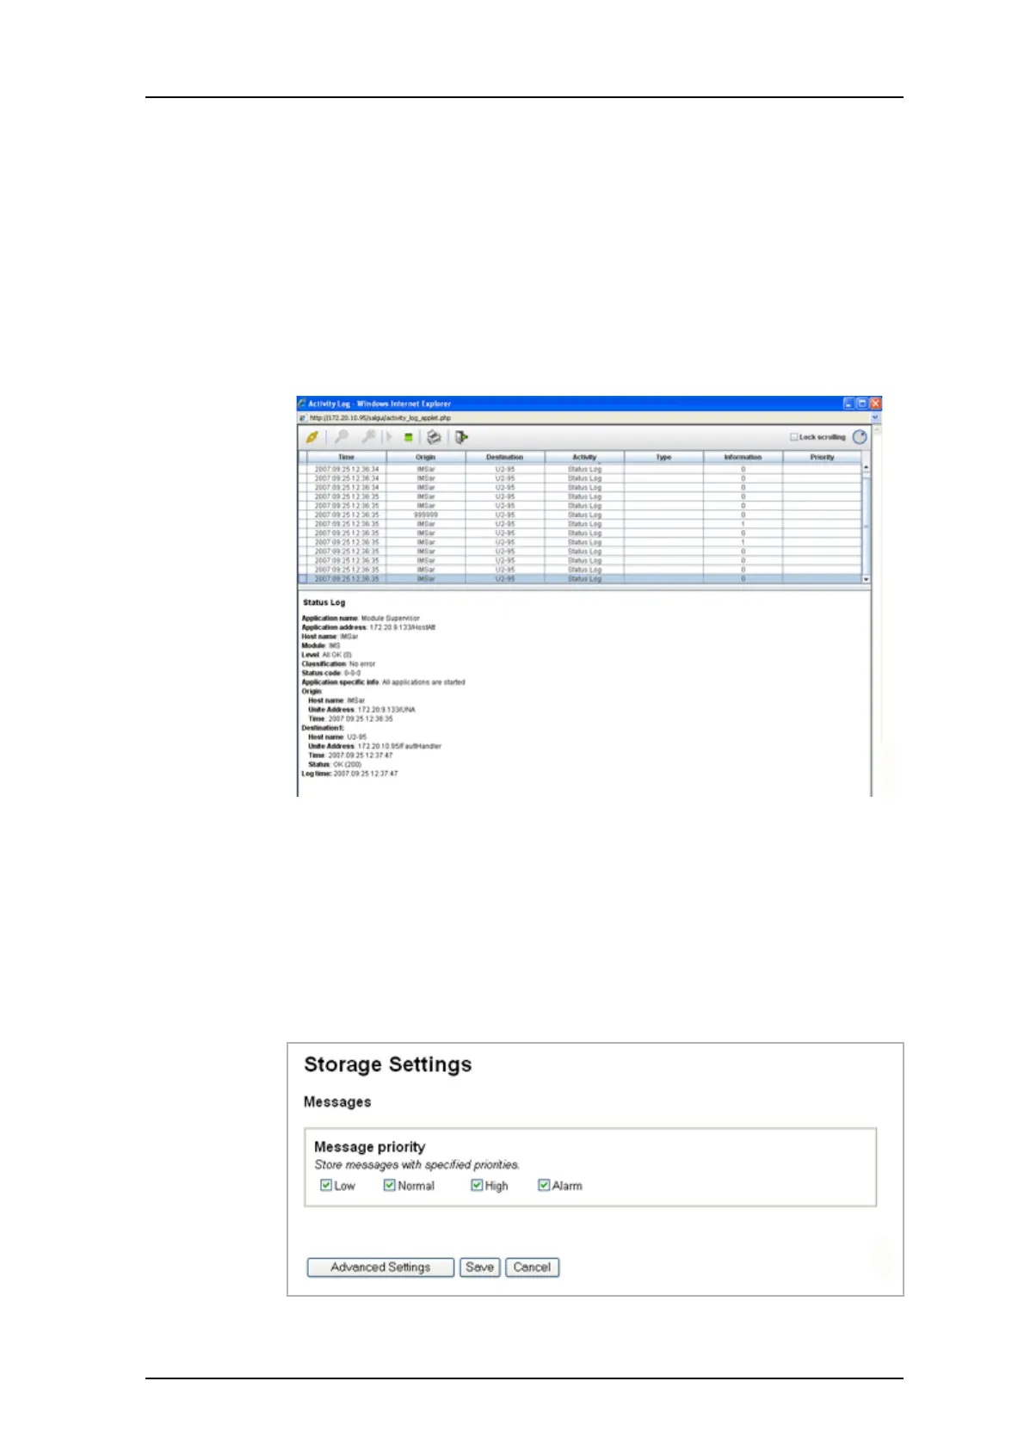The height and width of the screenshot is (1449, 1024).
Task: Open the address bar dropdown arrow
Action: pos(876,417)
